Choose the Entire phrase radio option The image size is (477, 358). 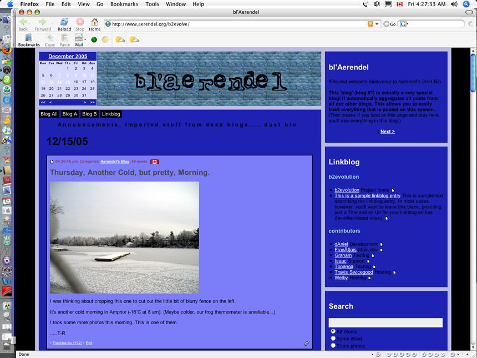coord(333,346)
